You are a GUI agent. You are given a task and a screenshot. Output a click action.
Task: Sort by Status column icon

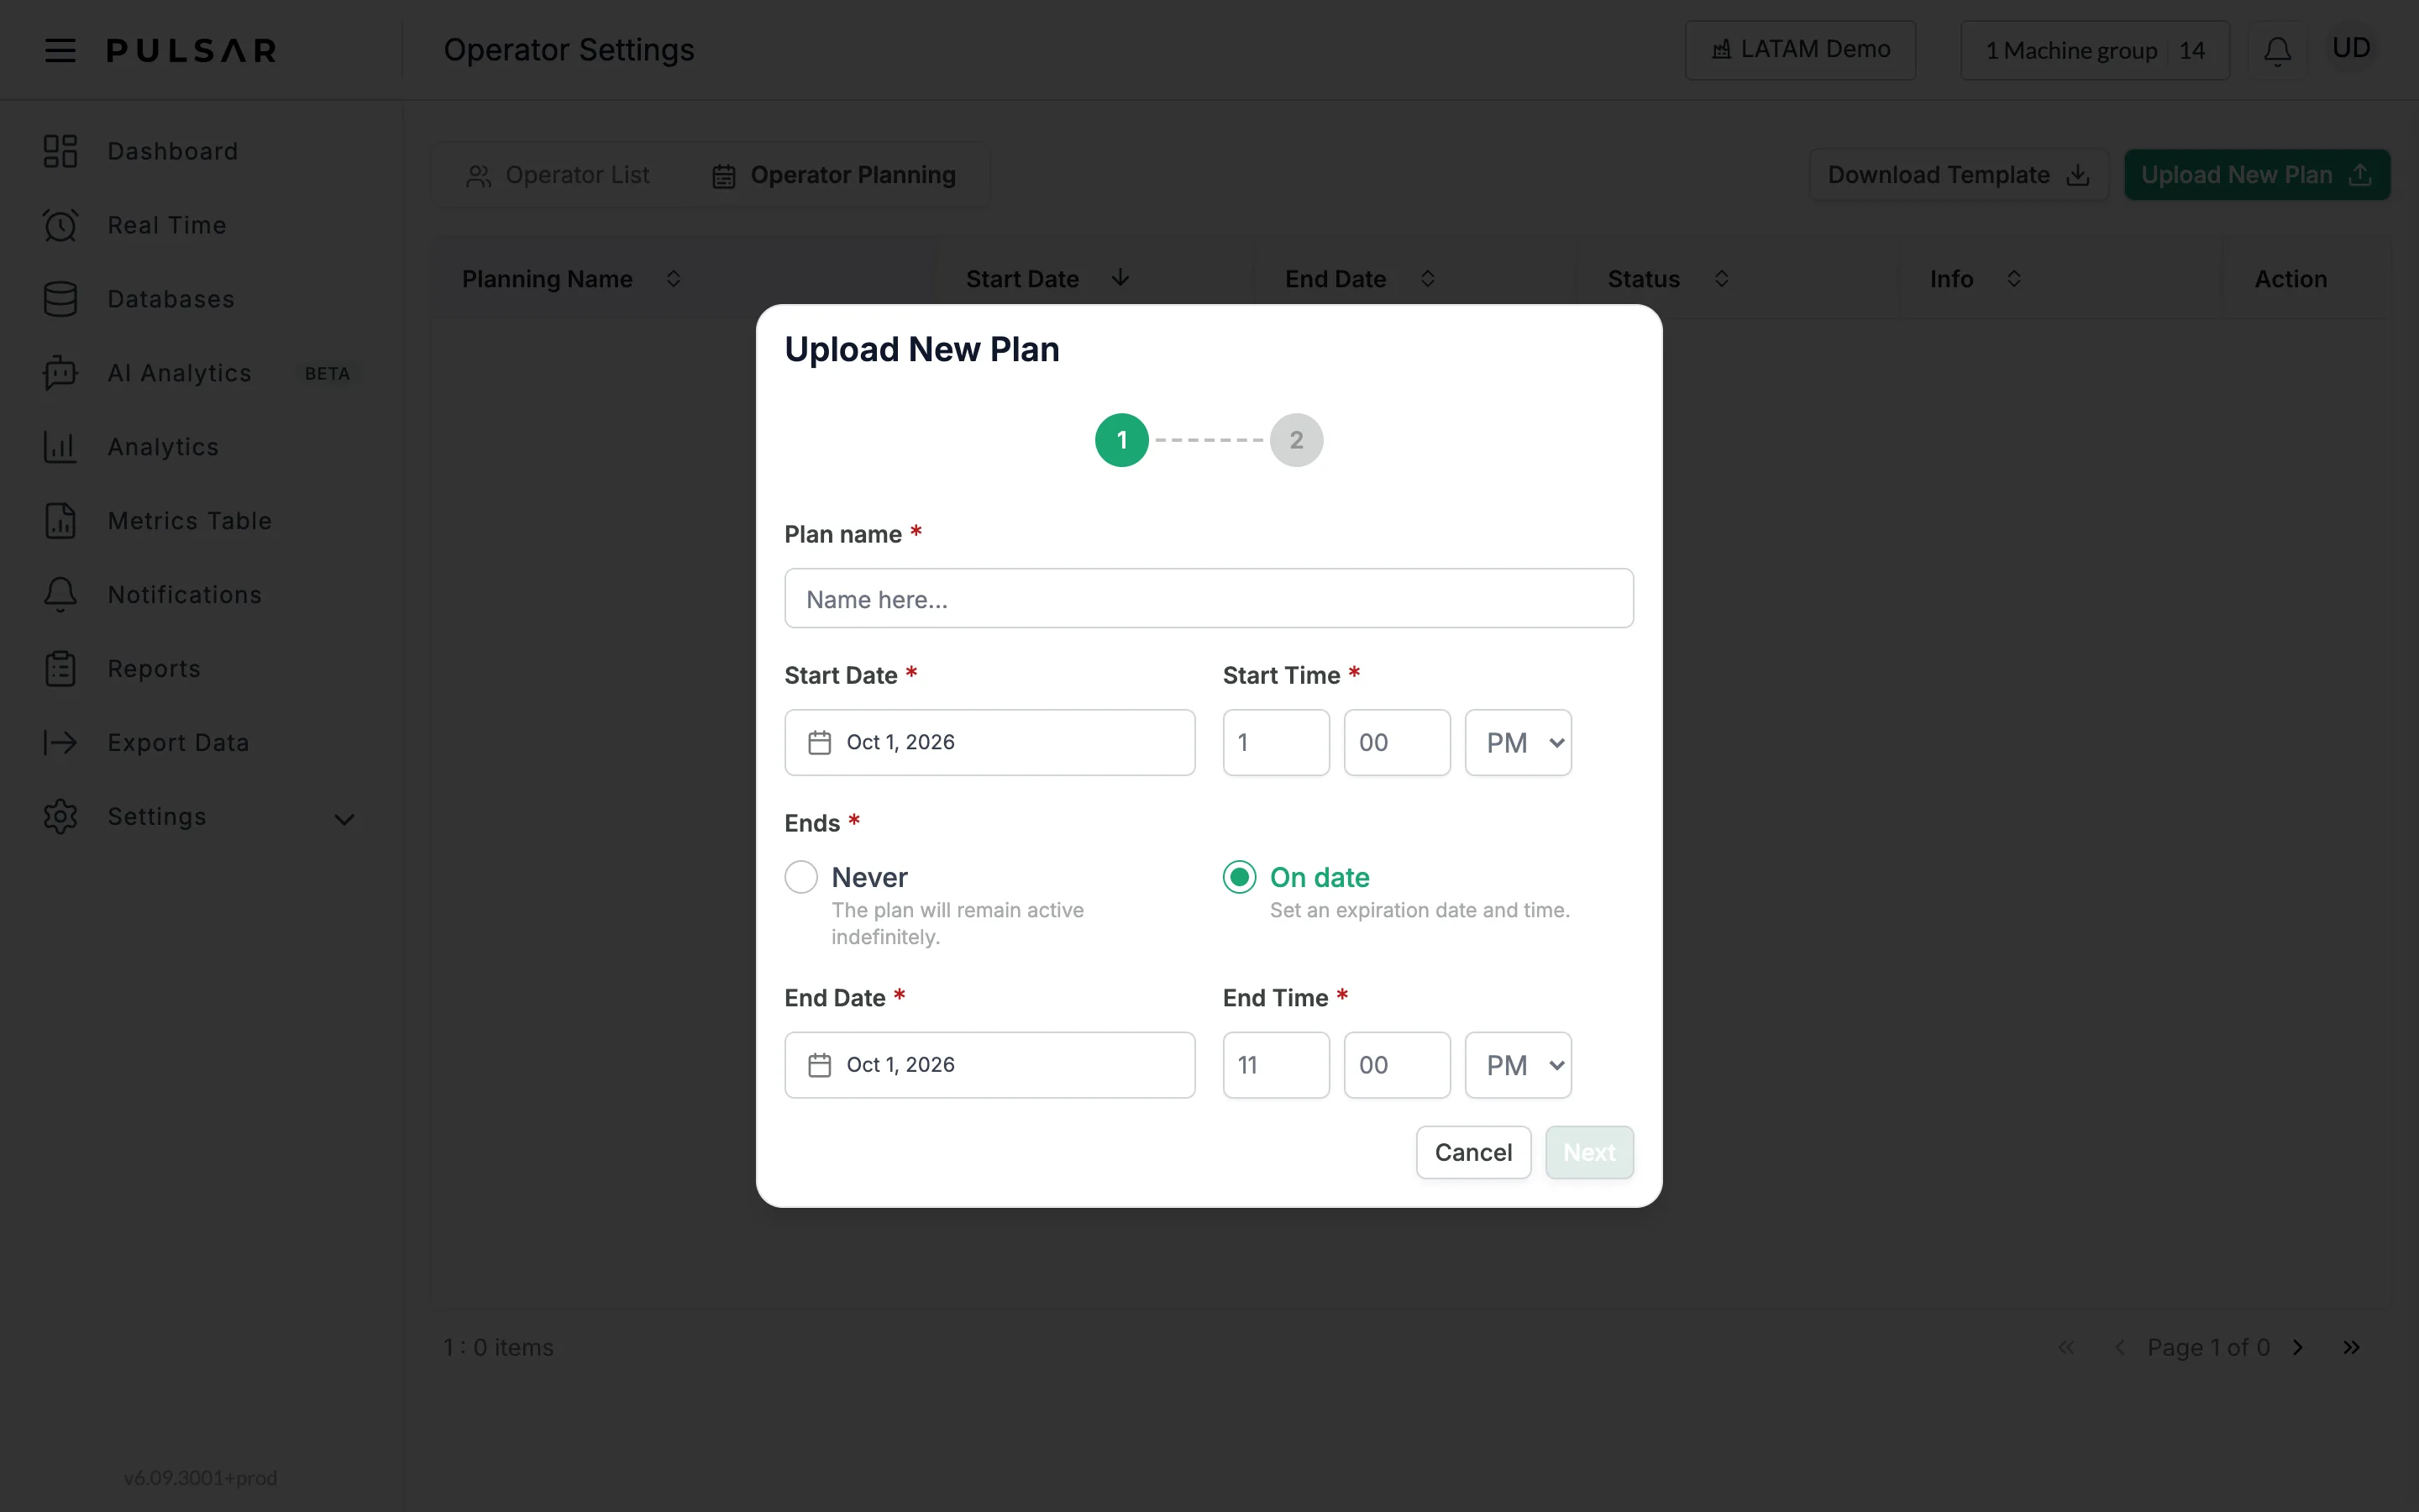pyautogui.click(x=1721, y=279)
